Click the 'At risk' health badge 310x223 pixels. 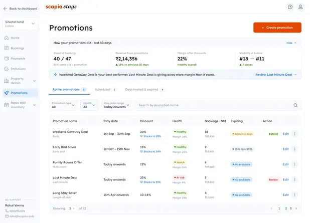pos(180,177)
